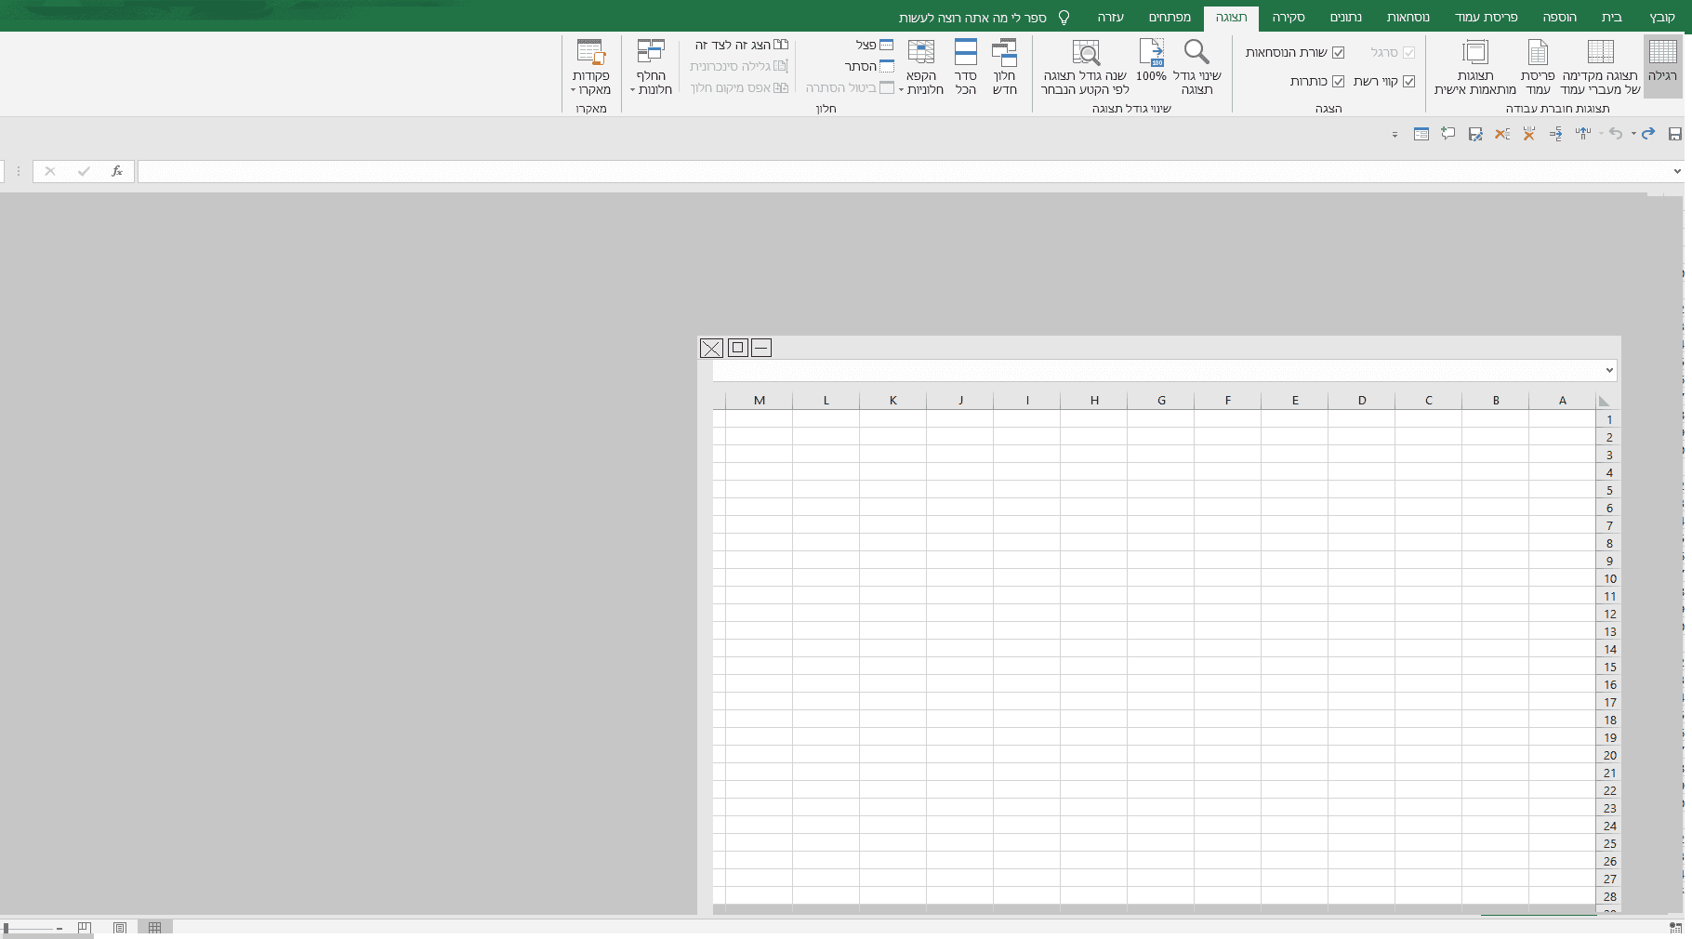Viewport: 1692px width, 939px height.
Task: Reset zoom to 100%
Action: click(x=1151, y=61)
